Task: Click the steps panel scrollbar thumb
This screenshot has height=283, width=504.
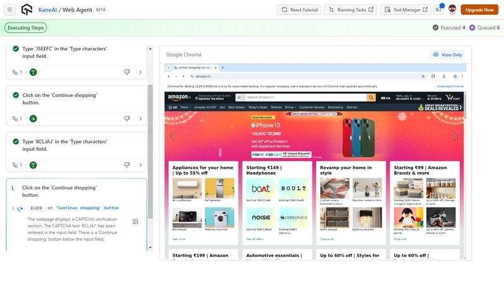Action: 150,152
